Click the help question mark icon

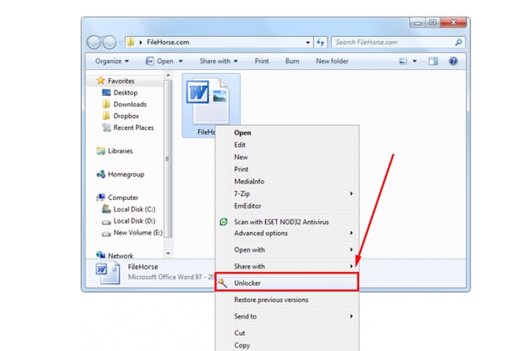click(452, 61)
